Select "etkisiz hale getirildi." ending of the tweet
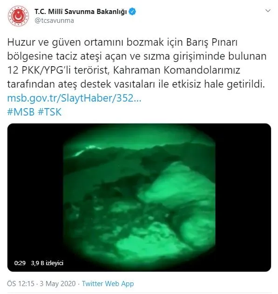 218,84
